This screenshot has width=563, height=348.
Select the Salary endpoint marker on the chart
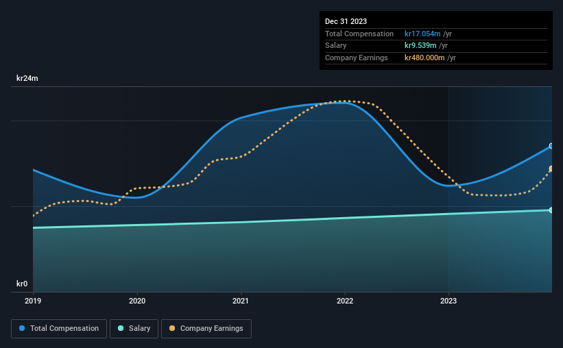coord(551,210)
